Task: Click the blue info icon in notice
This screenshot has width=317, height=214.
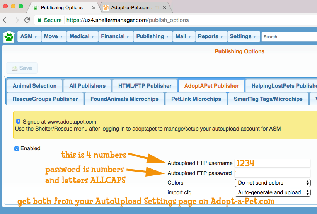Action: point(18,121)
